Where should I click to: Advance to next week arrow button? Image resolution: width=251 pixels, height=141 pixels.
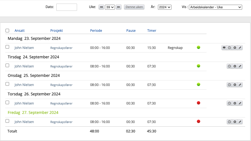(x=118, y=7)
